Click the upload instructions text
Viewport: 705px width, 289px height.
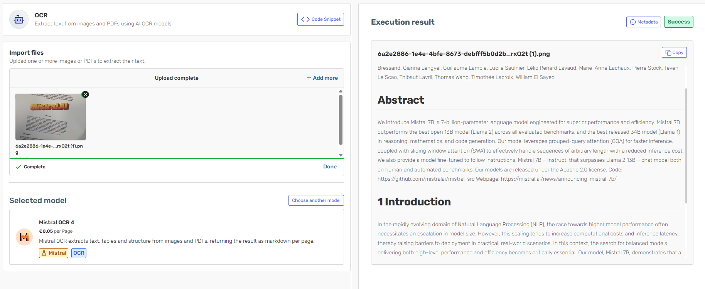(77, 61)
